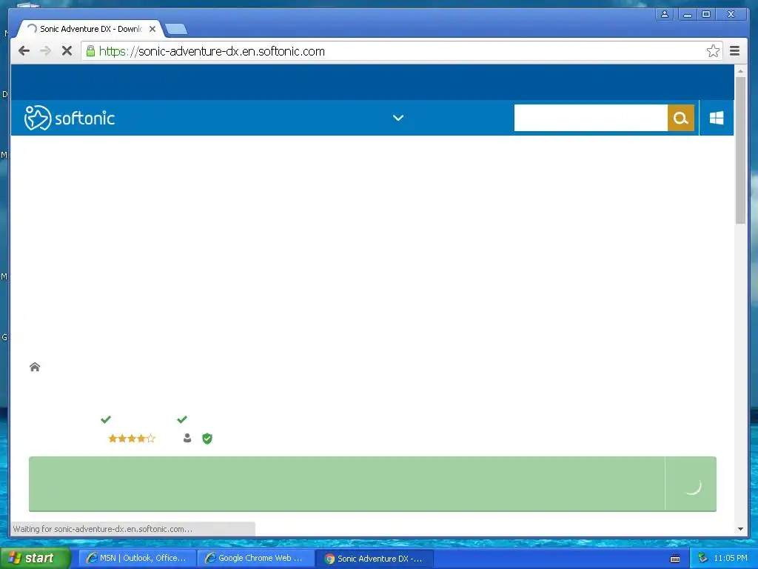Select the Windows platform icon
Image resolution: width=758 pixels, height=569 pixels.
[x=717, y=118]
